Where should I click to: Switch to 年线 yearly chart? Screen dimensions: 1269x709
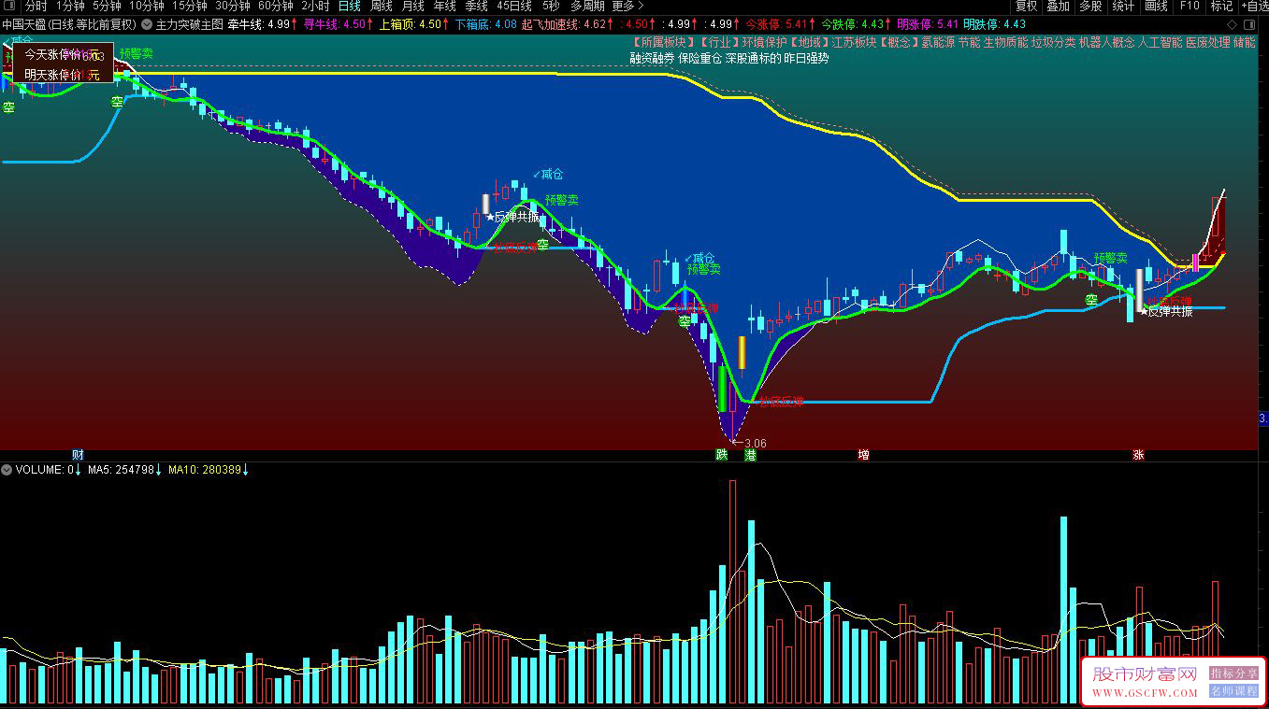coord(445,7)
